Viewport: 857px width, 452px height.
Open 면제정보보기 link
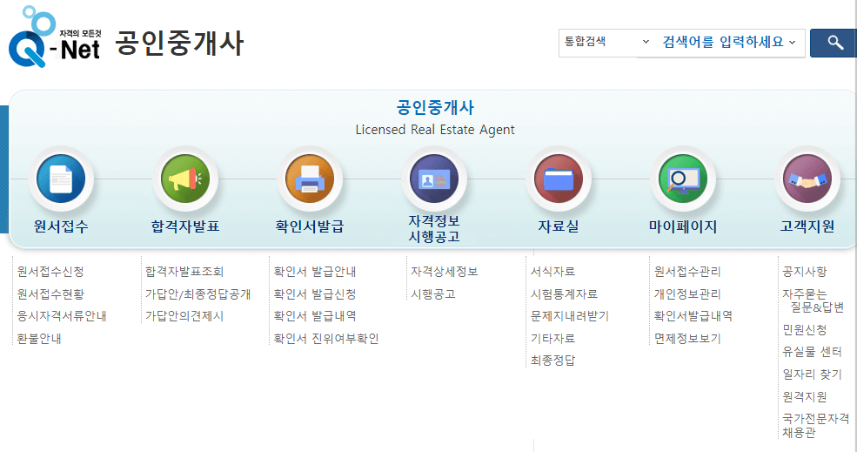687,339
